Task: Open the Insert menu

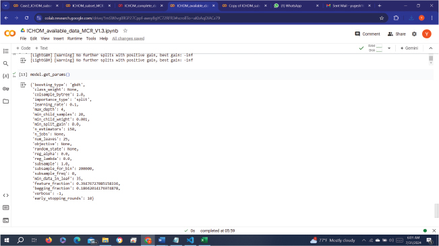Action: [x=59, y=38]
